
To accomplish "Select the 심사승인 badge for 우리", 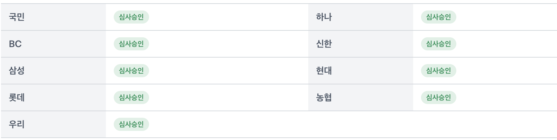I will tap(131, 124).
